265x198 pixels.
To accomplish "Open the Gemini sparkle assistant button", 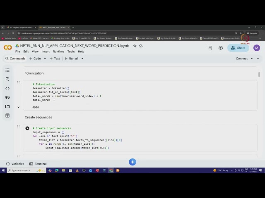I will (x=132, y=162).
